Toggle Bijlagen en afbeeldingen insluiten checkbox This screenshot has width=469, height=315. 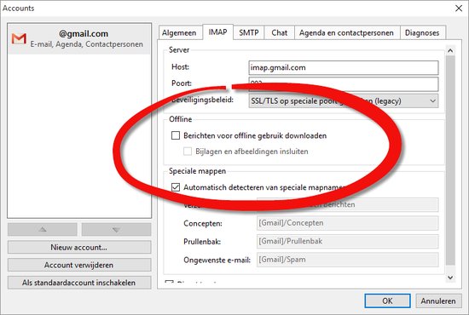pos(188,152)
